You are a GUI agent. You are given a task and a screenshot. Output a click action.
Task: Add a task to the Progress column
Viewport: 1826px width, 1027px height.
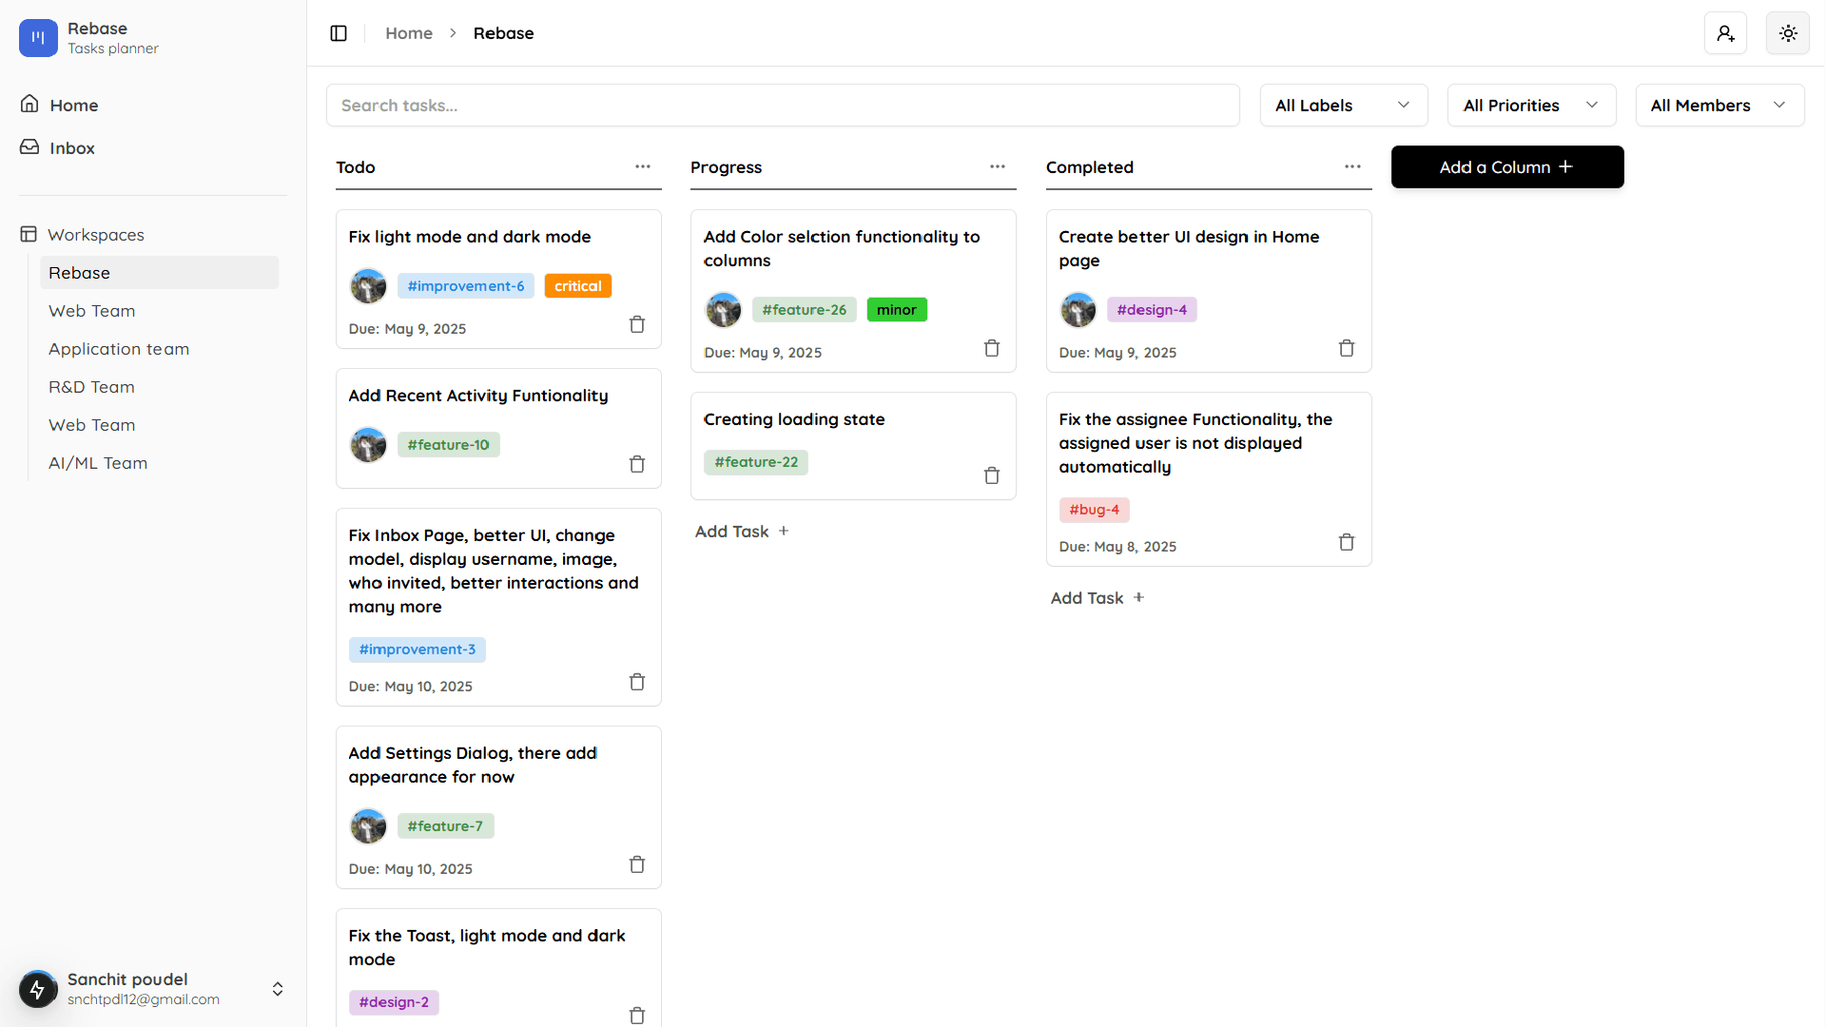(x=742, y=531)
